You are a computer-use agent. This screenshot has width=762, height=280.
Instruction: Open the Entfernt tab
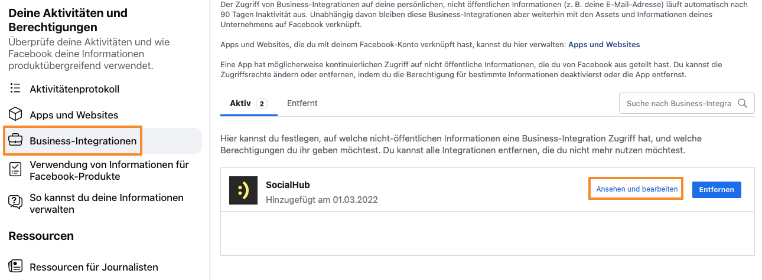(302, 103)
